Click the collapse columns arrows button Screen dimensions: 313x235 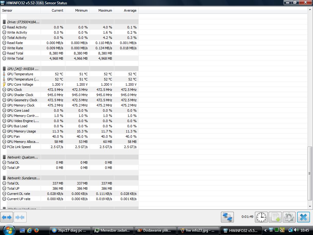point(20,217)
